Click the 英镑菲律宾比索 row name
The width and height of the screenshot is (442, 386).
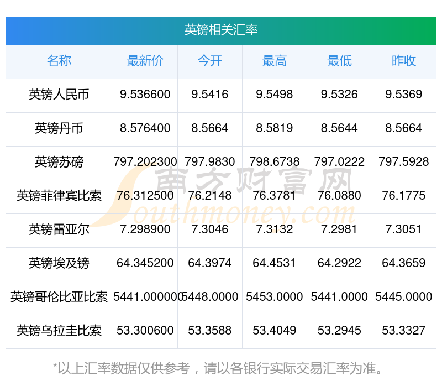coord(59,196)
